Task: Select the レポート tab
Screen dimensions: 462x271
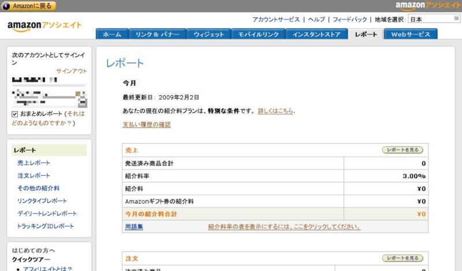Action: point(366,34)
